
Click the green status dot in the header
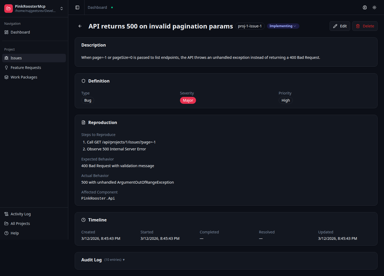(x=112, y=7)
